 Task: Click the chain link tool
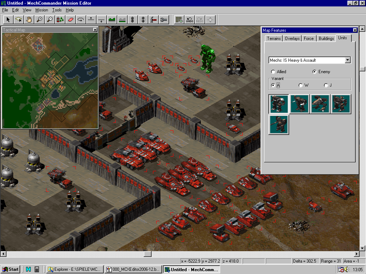point(132,20)
